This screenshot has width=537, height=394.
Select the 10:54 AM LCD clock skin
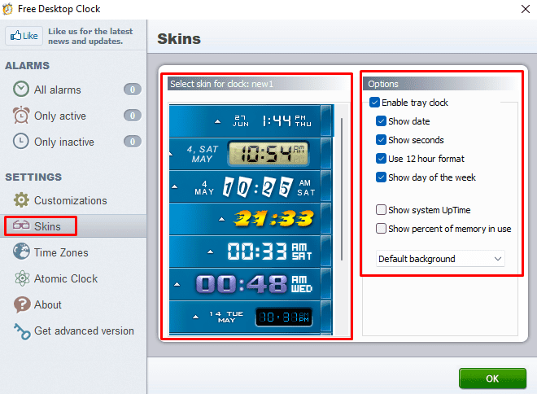click(x=251, y=154)
